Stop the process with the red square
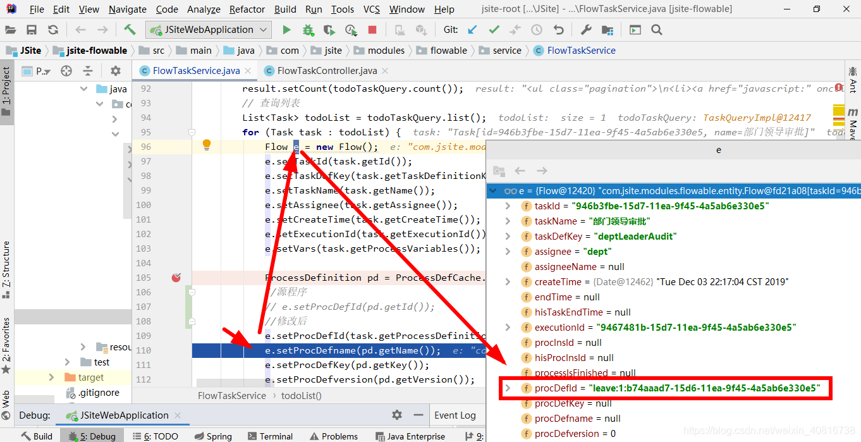 [x=372, y=30]
